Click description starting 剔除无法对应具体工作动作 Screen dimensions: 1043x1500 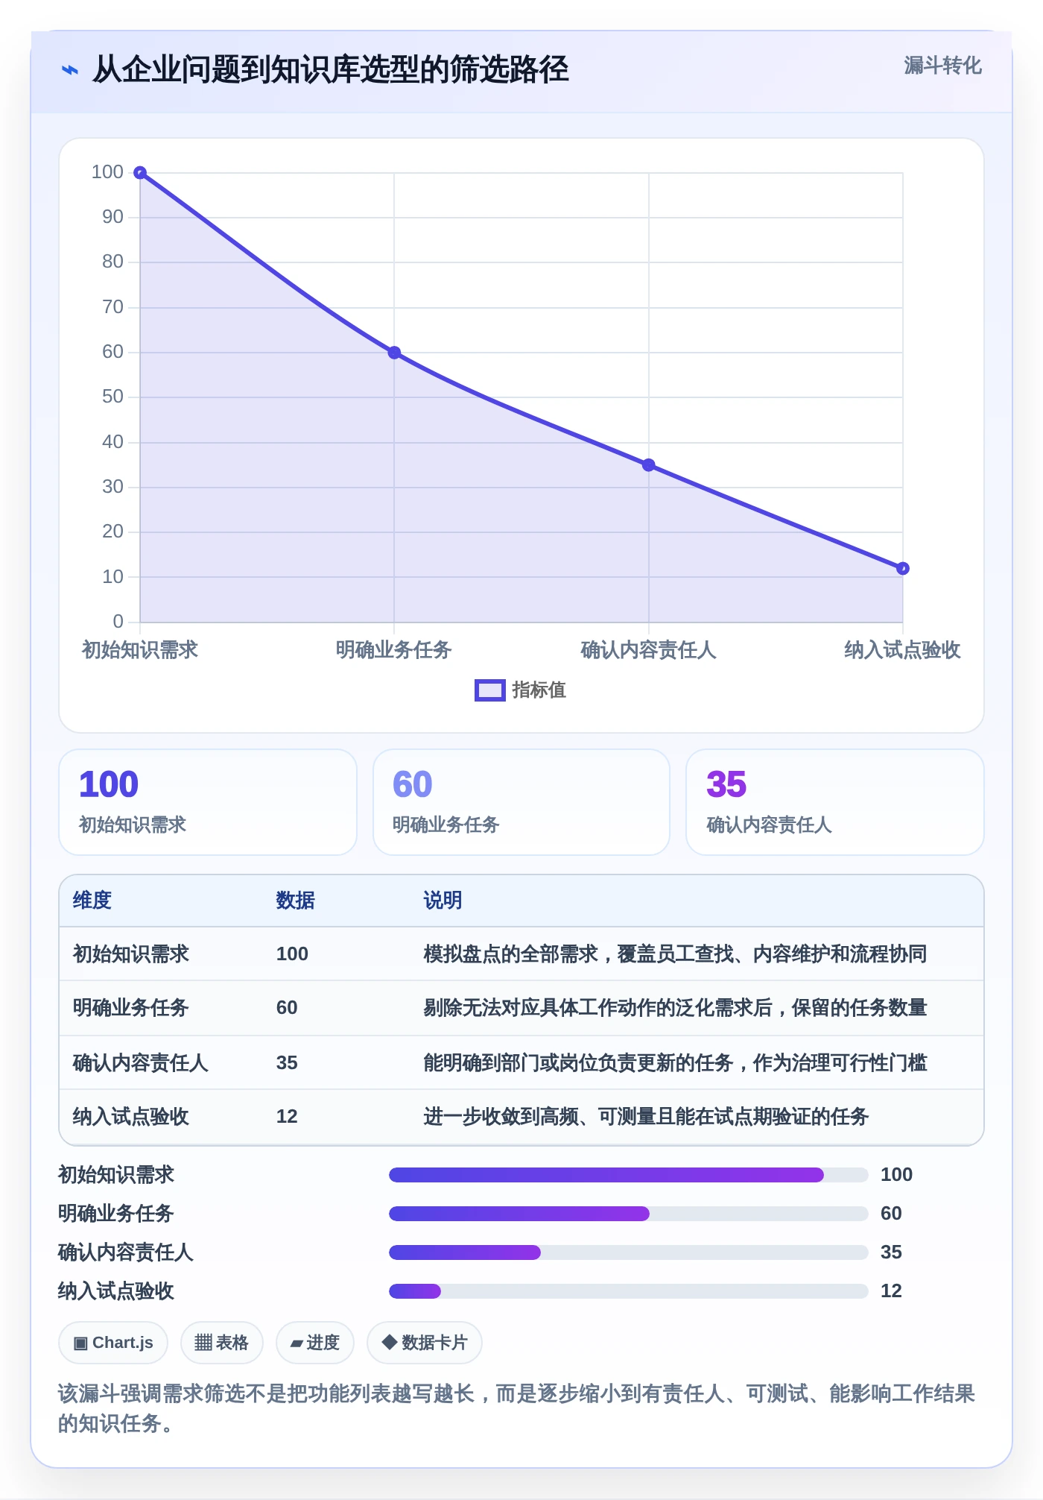[x=676, y=1008]
